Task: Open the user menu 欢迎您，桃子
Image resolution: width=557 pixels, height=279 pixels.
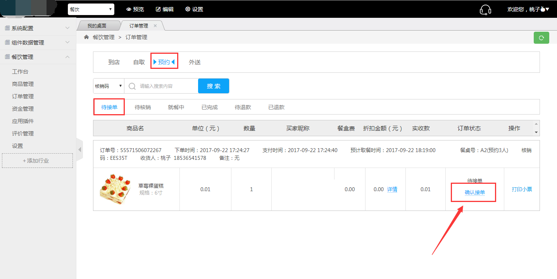Action: (528, 9)
